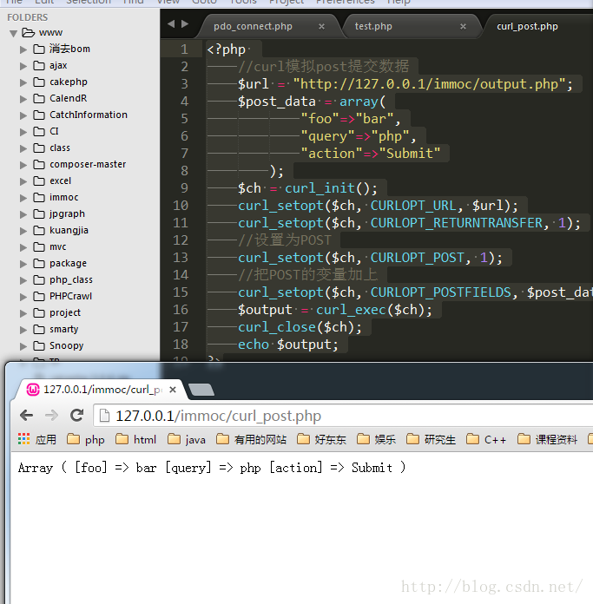The height and width of the screenshot is (604, 593).
Task: Go forward in the browser
Action: click(x=51, y=416)
